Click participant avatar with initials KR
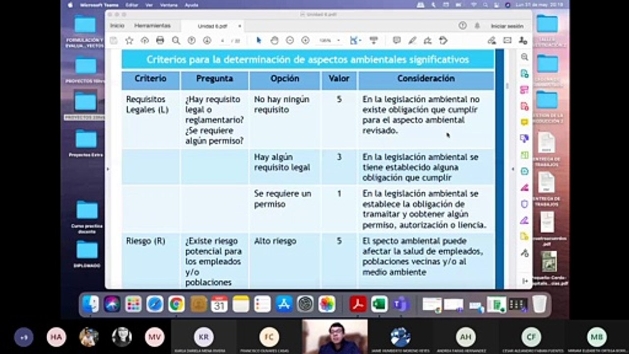The height and width of the screenshot is (354, 629). 203,337
